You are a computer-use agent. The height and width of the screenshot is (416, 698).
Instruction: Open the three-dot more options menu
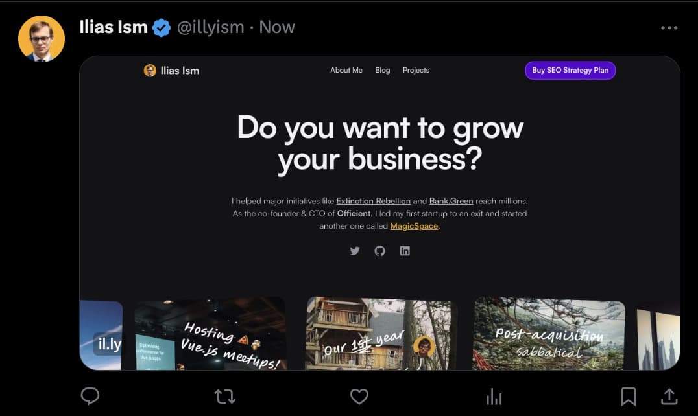tap(669, 28)
